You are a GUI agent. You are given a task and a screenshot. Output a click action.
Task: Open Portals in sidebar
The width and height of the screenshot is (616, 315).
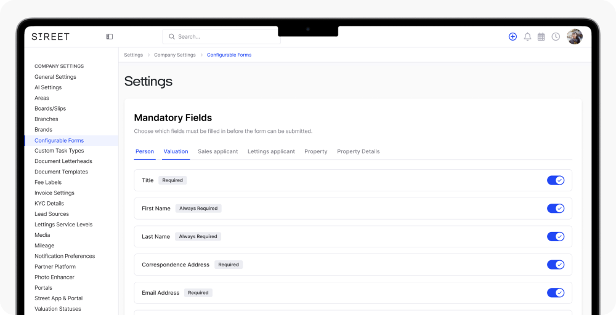pos(43,288)
